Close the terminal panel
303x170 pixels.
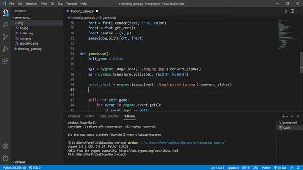298,116
